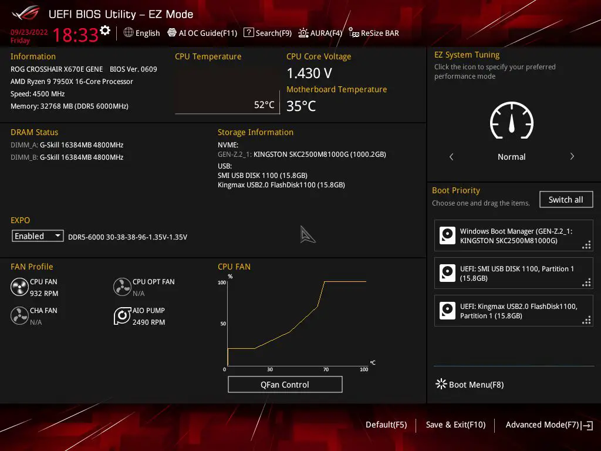The image size is (601, 451).
Task: Click the DIMM_A G-Skill memory entry
Action: (x=67, y=145)
